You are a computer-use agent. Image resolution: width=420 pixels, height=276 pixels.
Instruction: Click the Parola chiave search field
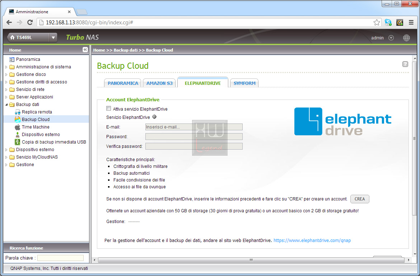(x=61, y=258)
